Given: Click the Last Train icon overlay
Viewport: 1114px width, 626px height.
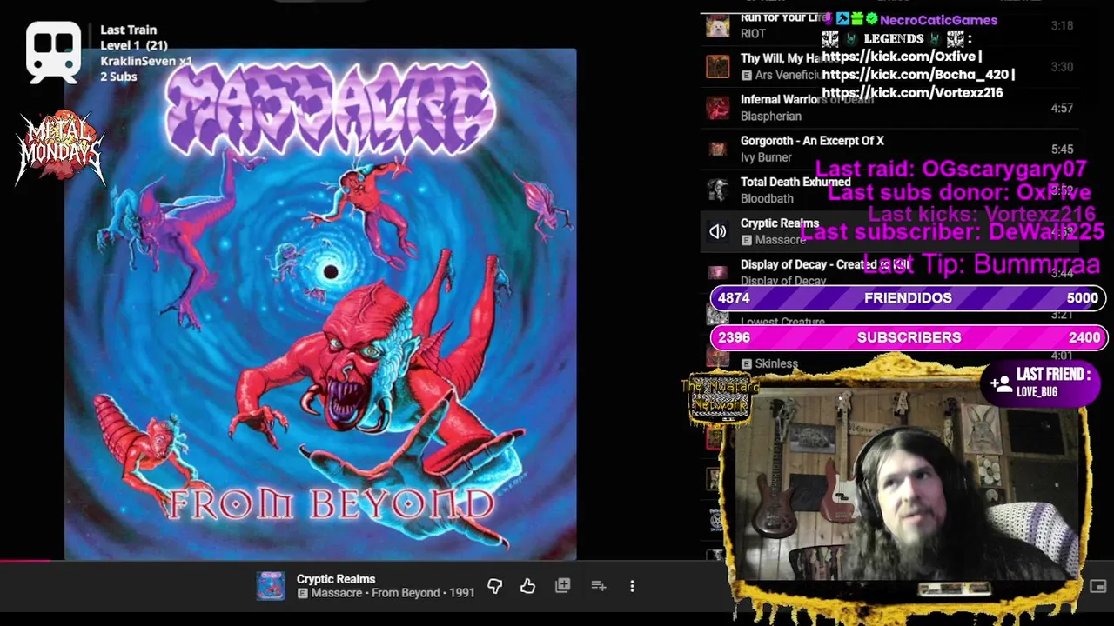Looking at the screenshot, I should pos(54,52).
